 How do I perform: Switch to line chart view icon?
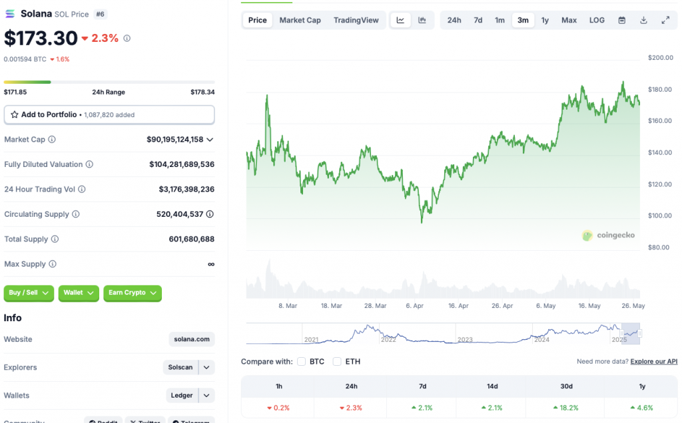(400, 20)
